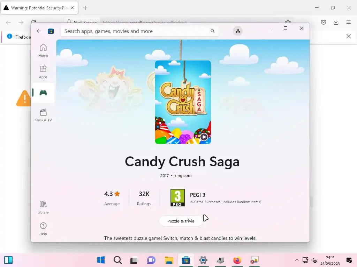The width and height of the screenshot is (357, 267).
Task: Open a new tab in Firefox
Action: 85,8
